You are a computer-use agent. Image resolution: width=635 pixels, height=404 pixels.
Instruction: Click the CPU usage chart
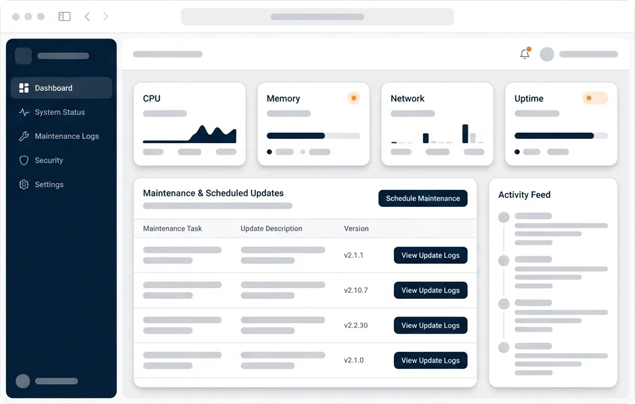(190, 134)
